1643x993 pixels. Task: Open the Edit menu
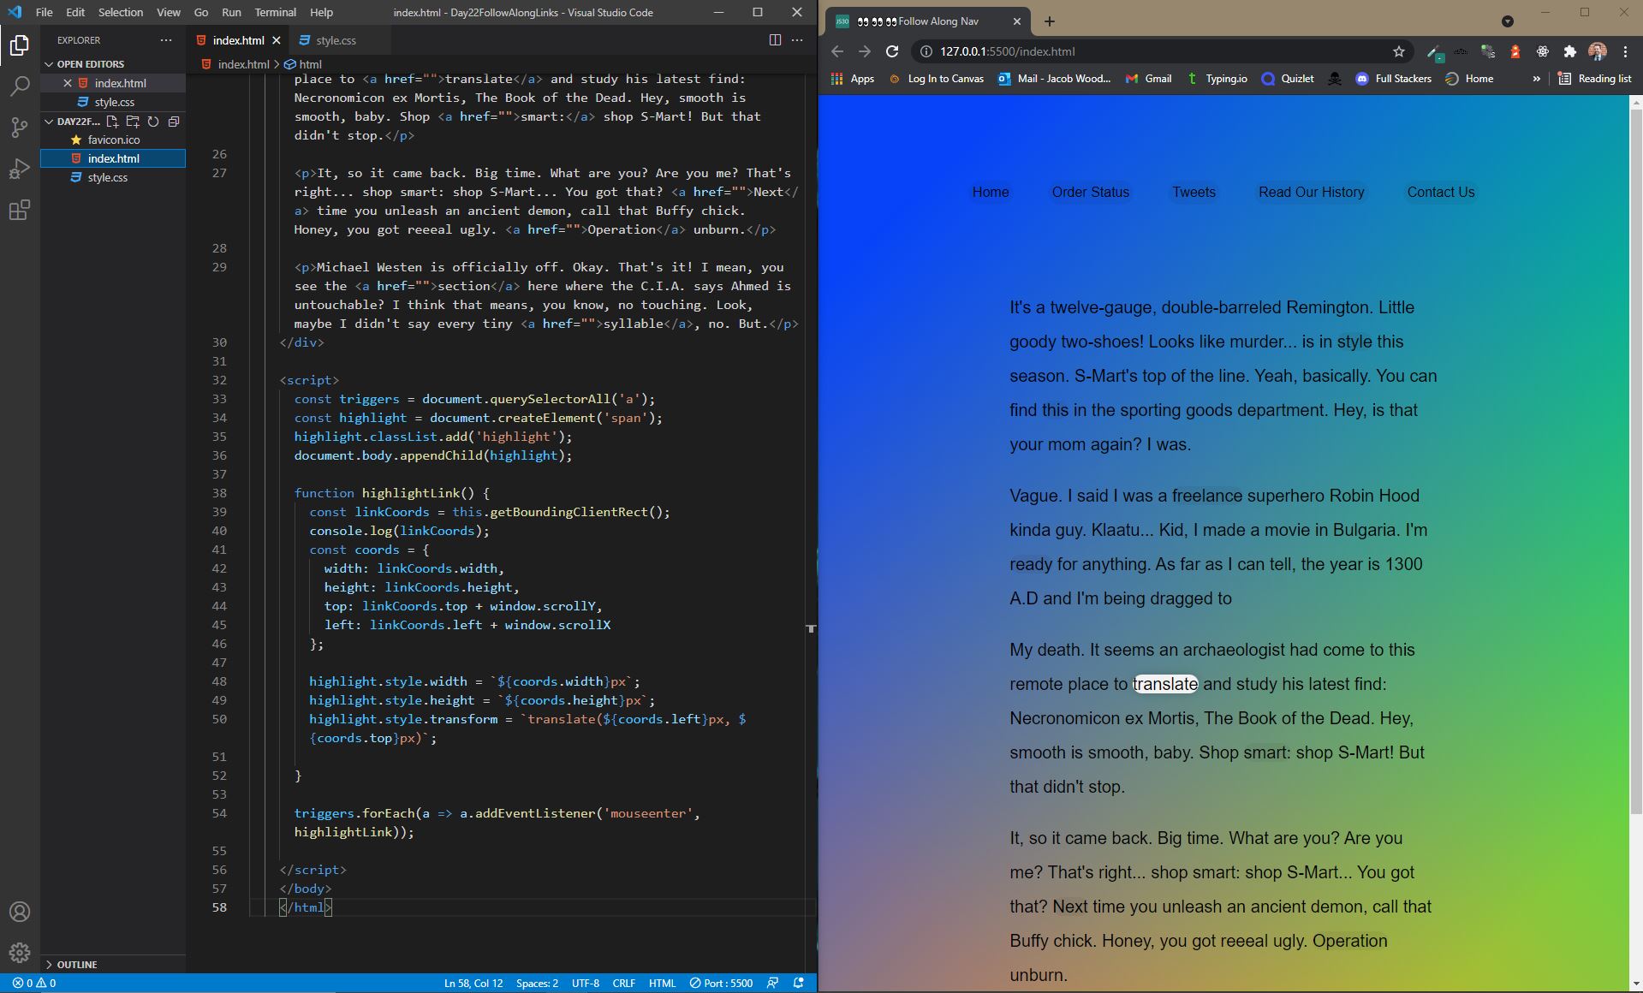tap(75, 12)
